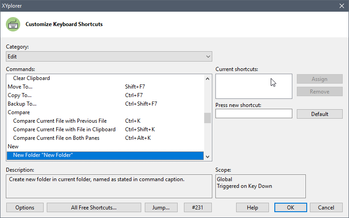
Task: Select Compare Current File with File in Clipboard
Action: (64, 129)
